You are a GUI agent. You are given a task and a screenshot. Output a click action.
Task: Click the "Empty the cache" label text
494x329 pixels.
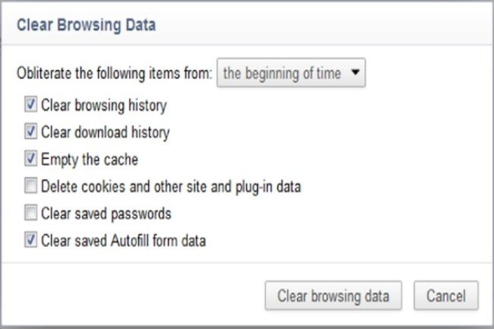click(89, 160)
